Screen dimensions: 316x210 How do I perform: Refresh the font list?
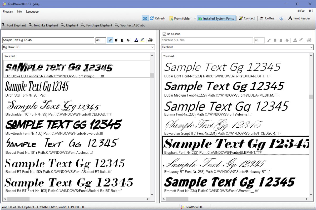pyautogui.click(x=157, y=18)
